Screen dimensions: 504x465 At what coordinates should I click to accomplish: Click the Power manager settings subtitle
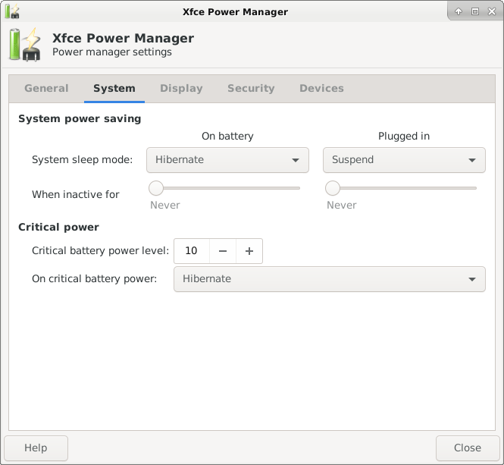112,52
